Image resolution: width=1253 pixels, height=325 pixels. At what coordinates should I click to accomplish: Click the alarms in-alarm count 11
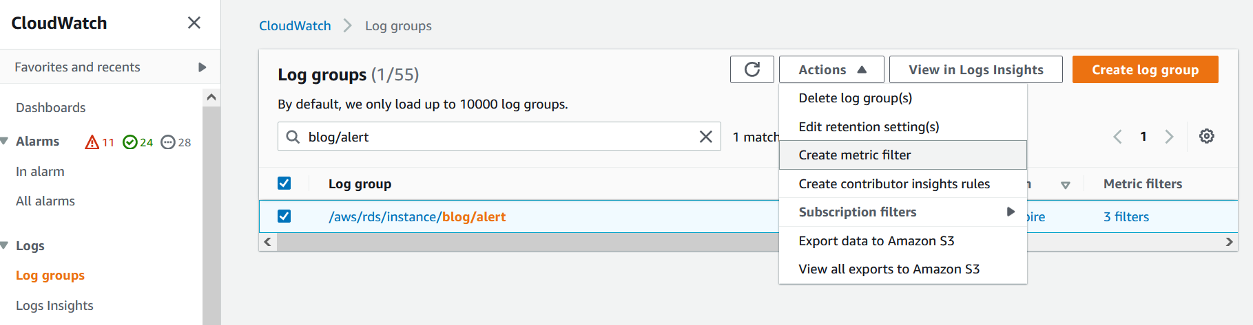tap(99, 142)
